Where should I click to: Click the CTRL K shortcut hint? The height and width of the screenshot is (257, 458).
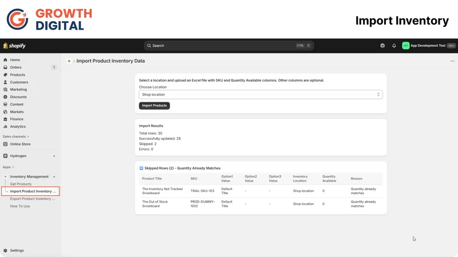coord(303,46)
